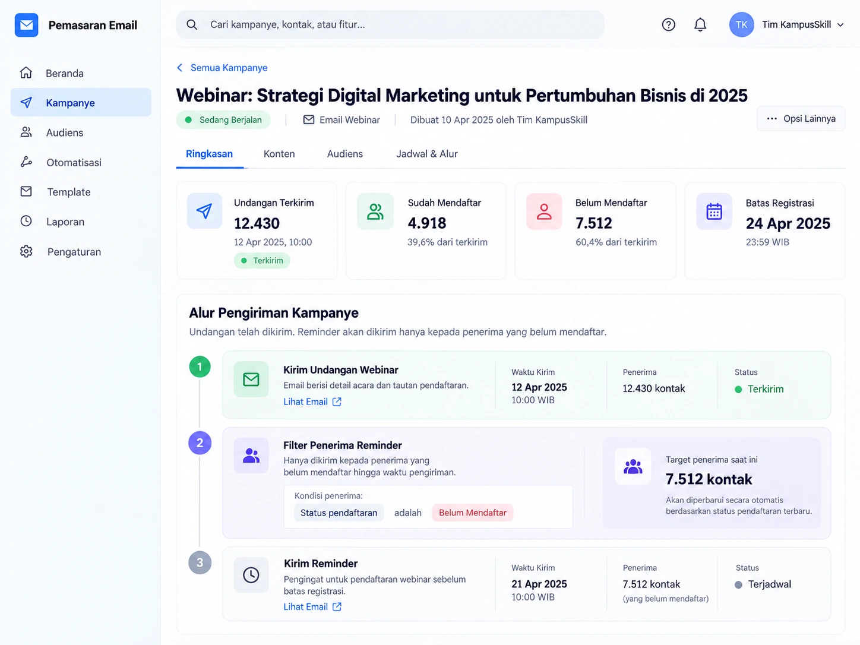
Task: Open the Jadwal & Alur tab
Action: (427, 154)
